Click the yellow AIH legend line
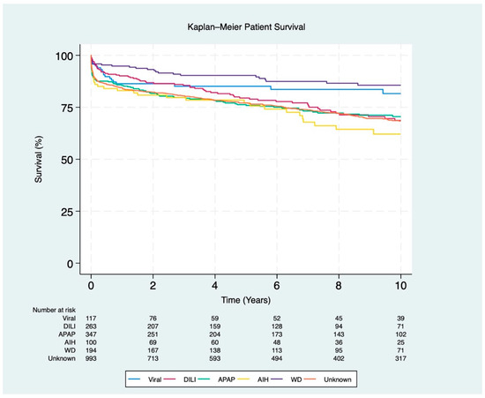 243,379
